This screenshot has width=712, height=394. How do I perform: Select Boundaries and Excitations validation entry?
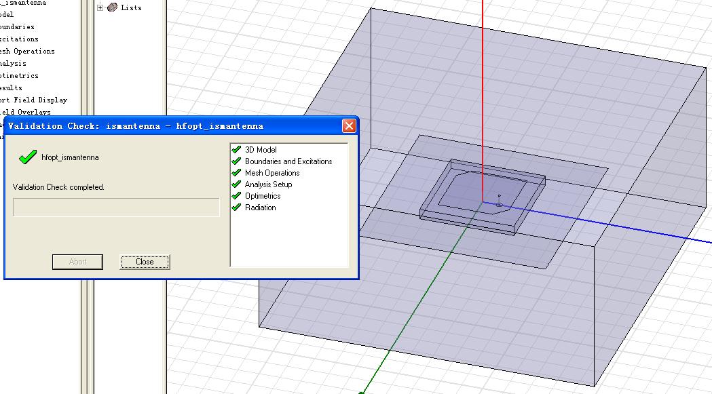coord(288,161)
